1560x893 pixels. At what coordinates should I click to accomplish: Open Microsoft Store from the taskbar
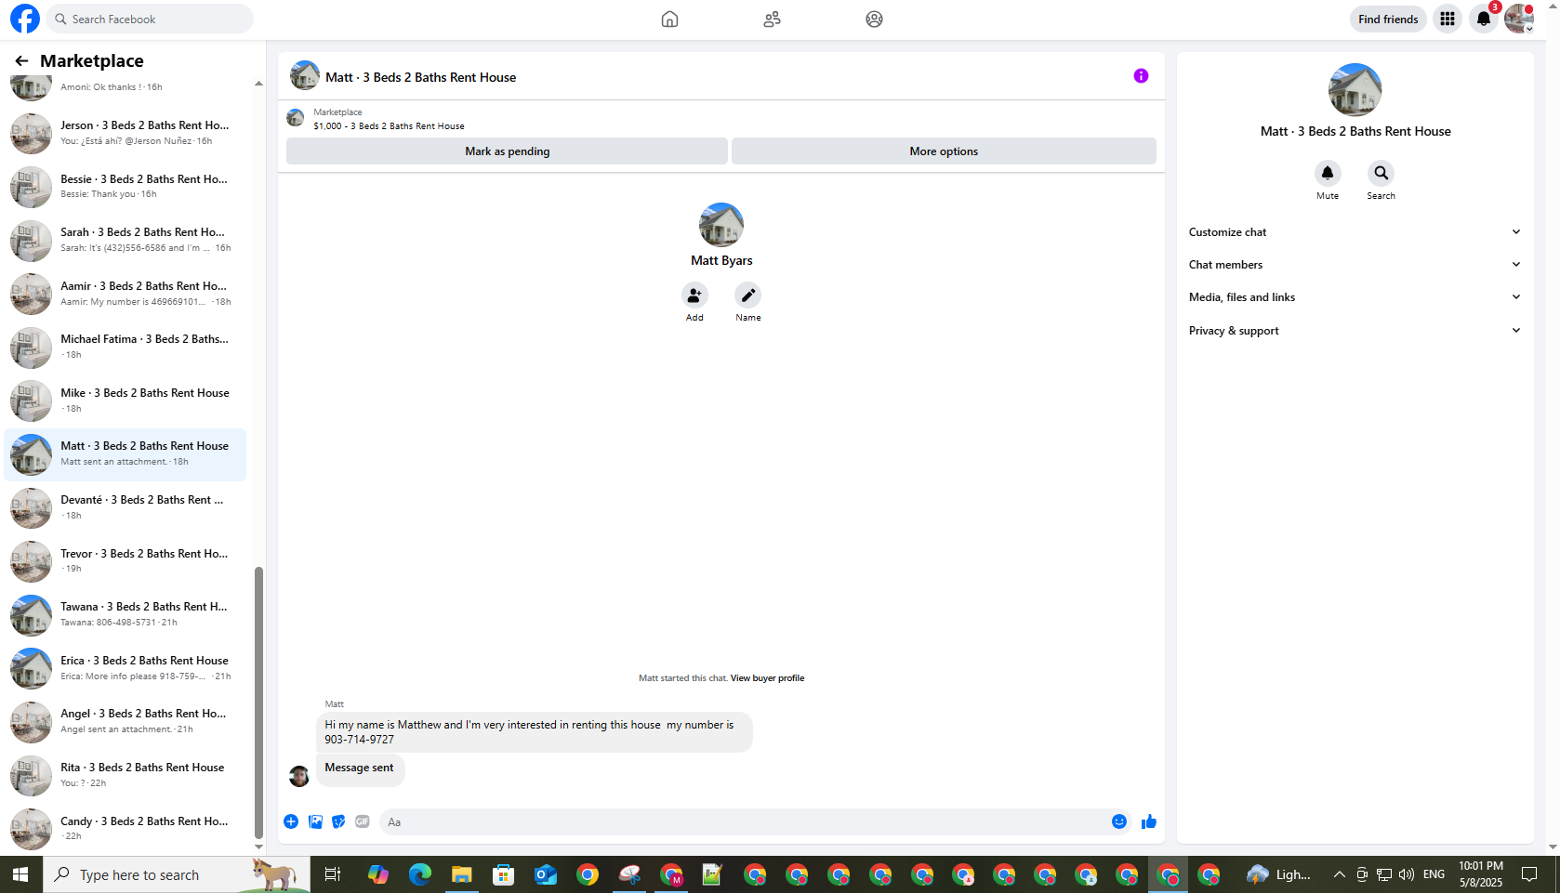coord(504,874)
